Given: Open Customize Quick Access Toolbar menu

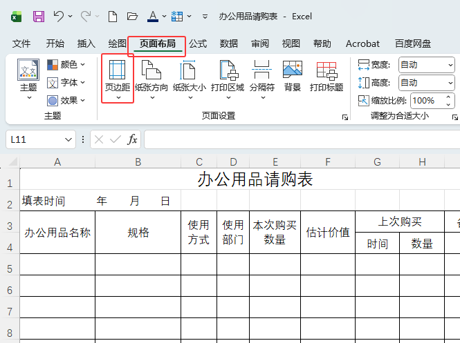Looking at the screenshot, I should click(205, 17).
